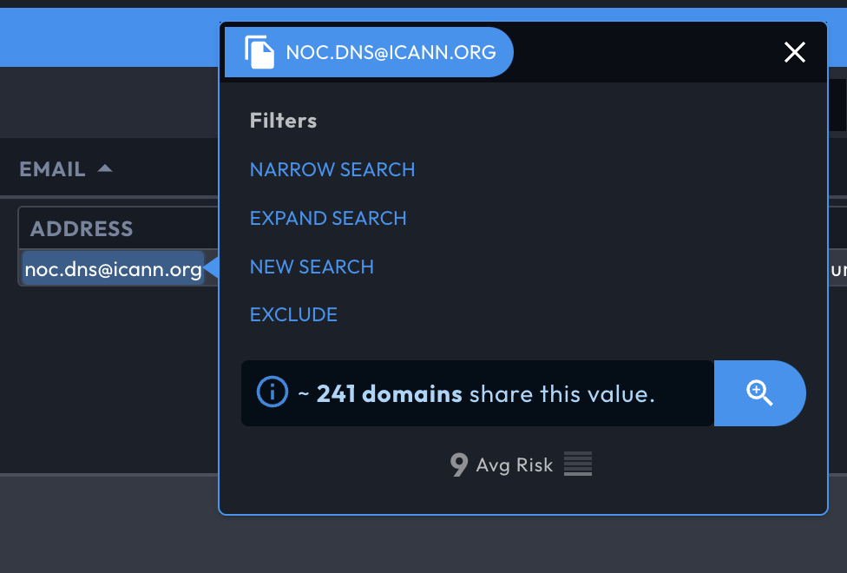Viewport: 847px width, 573px height.
Task: Sort by the EMAIL column header arrow
Action: [x=105, y=168]
